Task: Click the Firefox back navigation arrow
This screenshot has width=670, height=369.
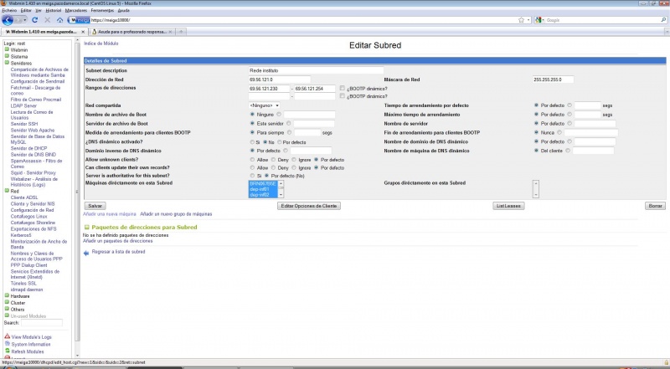Action: (8, 19)
